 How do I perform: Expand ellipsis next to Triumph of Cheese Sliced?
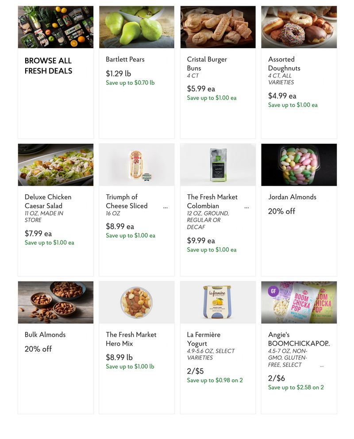(165, 208)
